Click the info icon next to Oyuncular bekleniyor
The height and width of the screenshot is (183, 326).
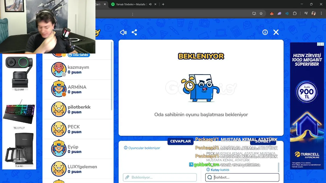[126, 148]
